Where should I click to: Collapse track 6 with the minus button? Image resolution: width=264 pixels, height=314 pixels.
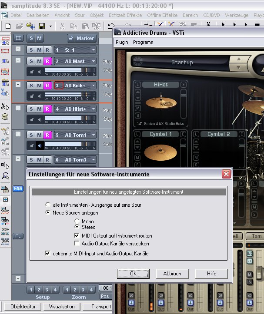(x=18, y=159)
